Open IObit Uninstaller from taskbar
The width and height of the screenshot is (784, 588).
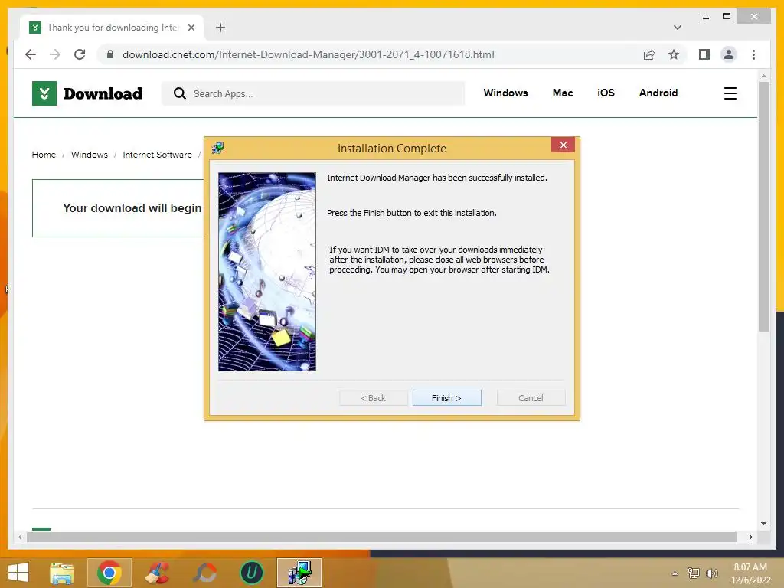click(251, 573)
